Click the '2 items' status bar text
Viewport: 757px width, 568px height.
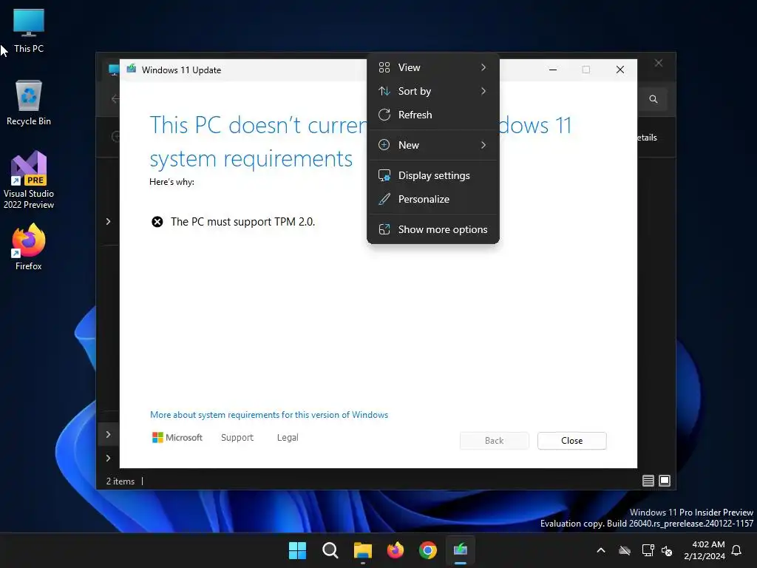click(x=120, y=481)
